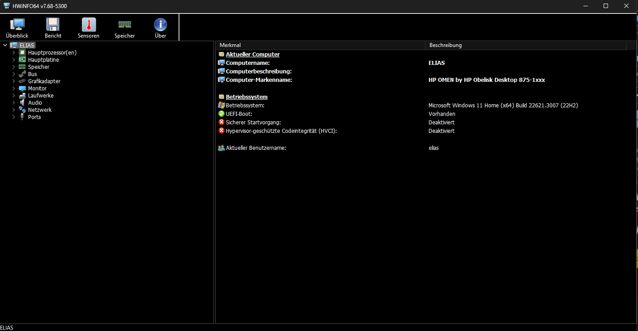The image size is (638, 331).
Task: Click the Laufwerke drive icon
Action: tap(22, 95)
